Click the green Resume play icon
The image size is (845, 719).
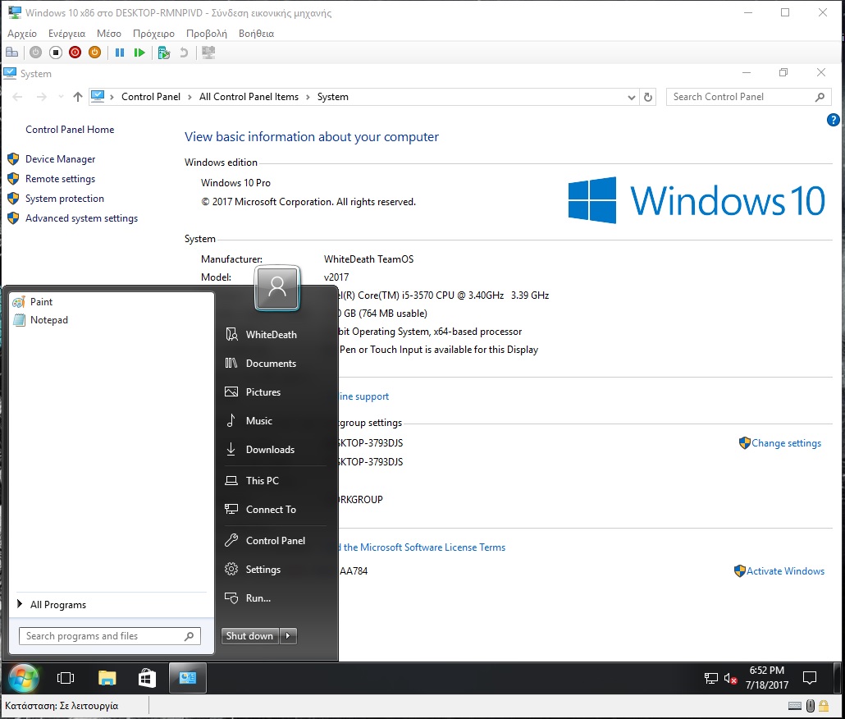(x=139, y=53)
